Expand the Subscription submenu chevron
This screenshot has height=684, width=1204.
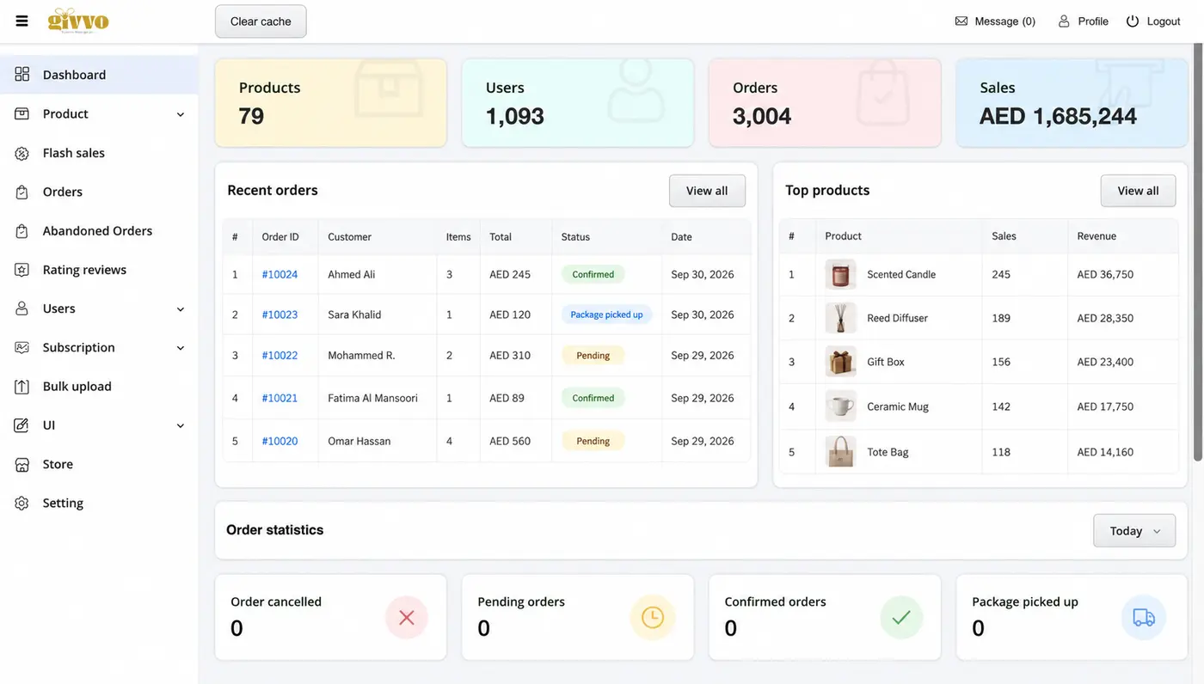click(x=181, y=348)
